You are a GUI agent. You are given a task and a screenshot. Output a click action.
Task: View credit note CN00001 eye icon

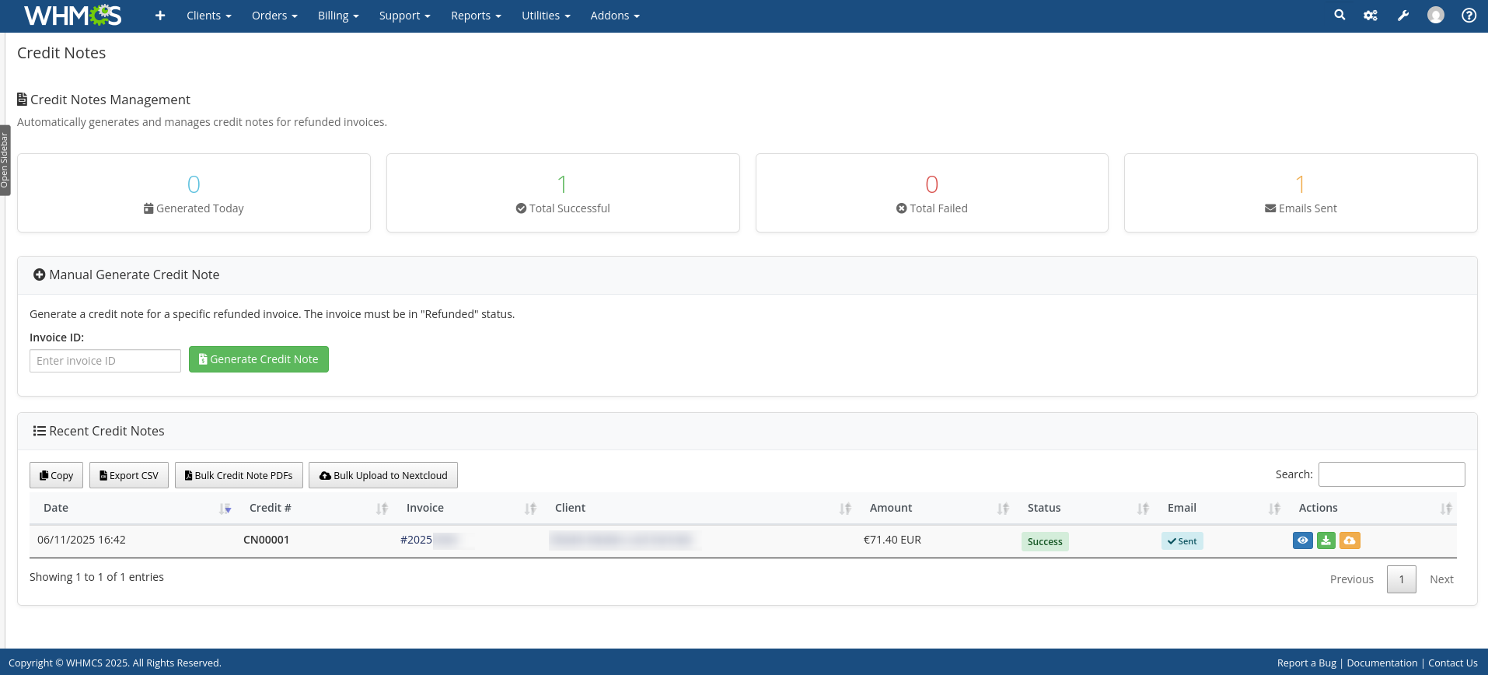1302,540
